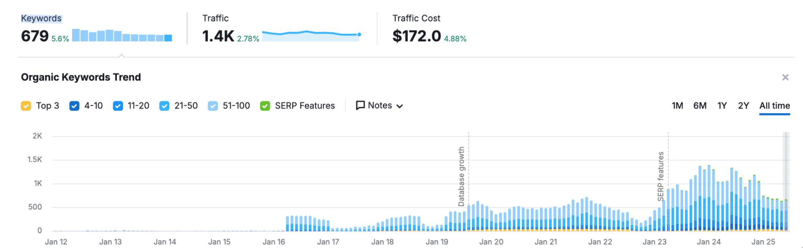Image resolution: width=803 pixels, height=248 pixels.
Task: Click the SERP features note marker
Action: tap(661, 176)
